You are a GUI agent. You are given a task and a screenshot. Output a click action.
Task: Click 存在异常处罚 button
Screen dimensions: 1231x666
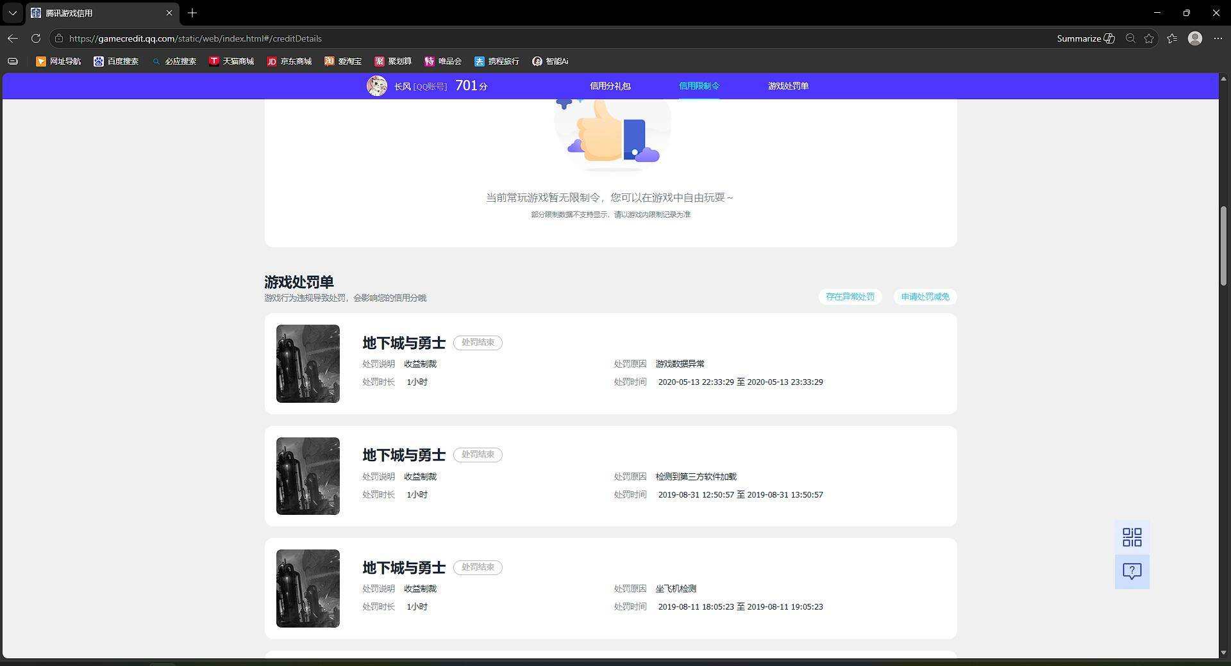[850, 296]
